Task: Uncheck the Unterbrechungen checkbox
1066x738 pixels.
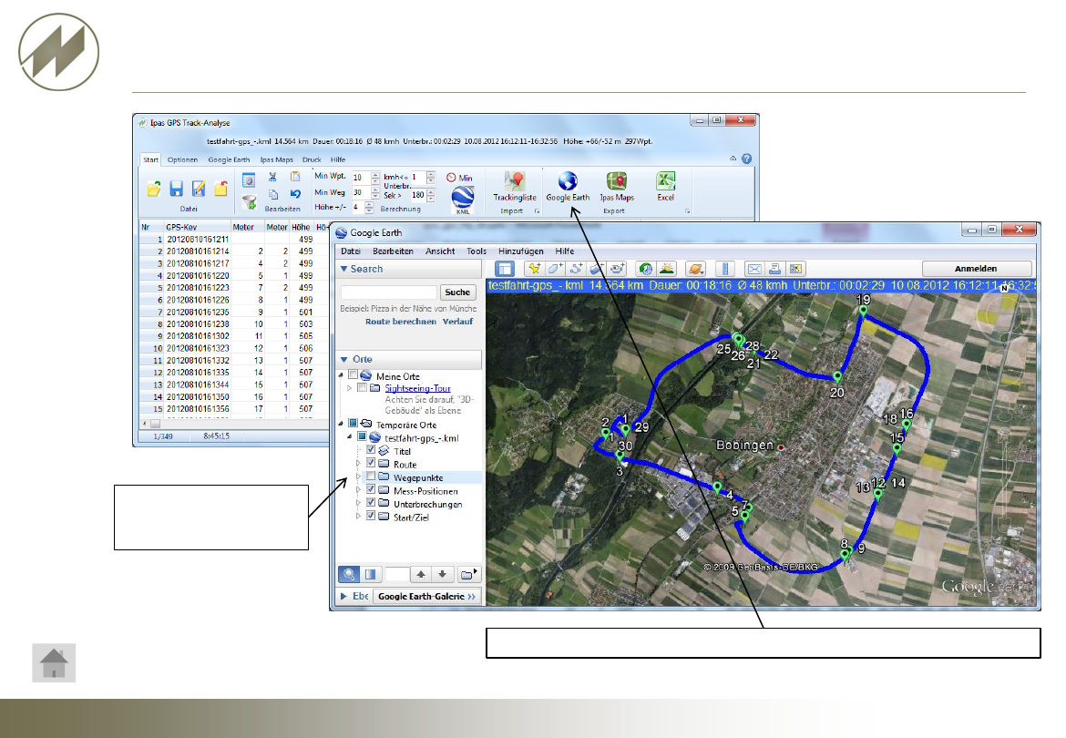Action: [x=371, y=502]
